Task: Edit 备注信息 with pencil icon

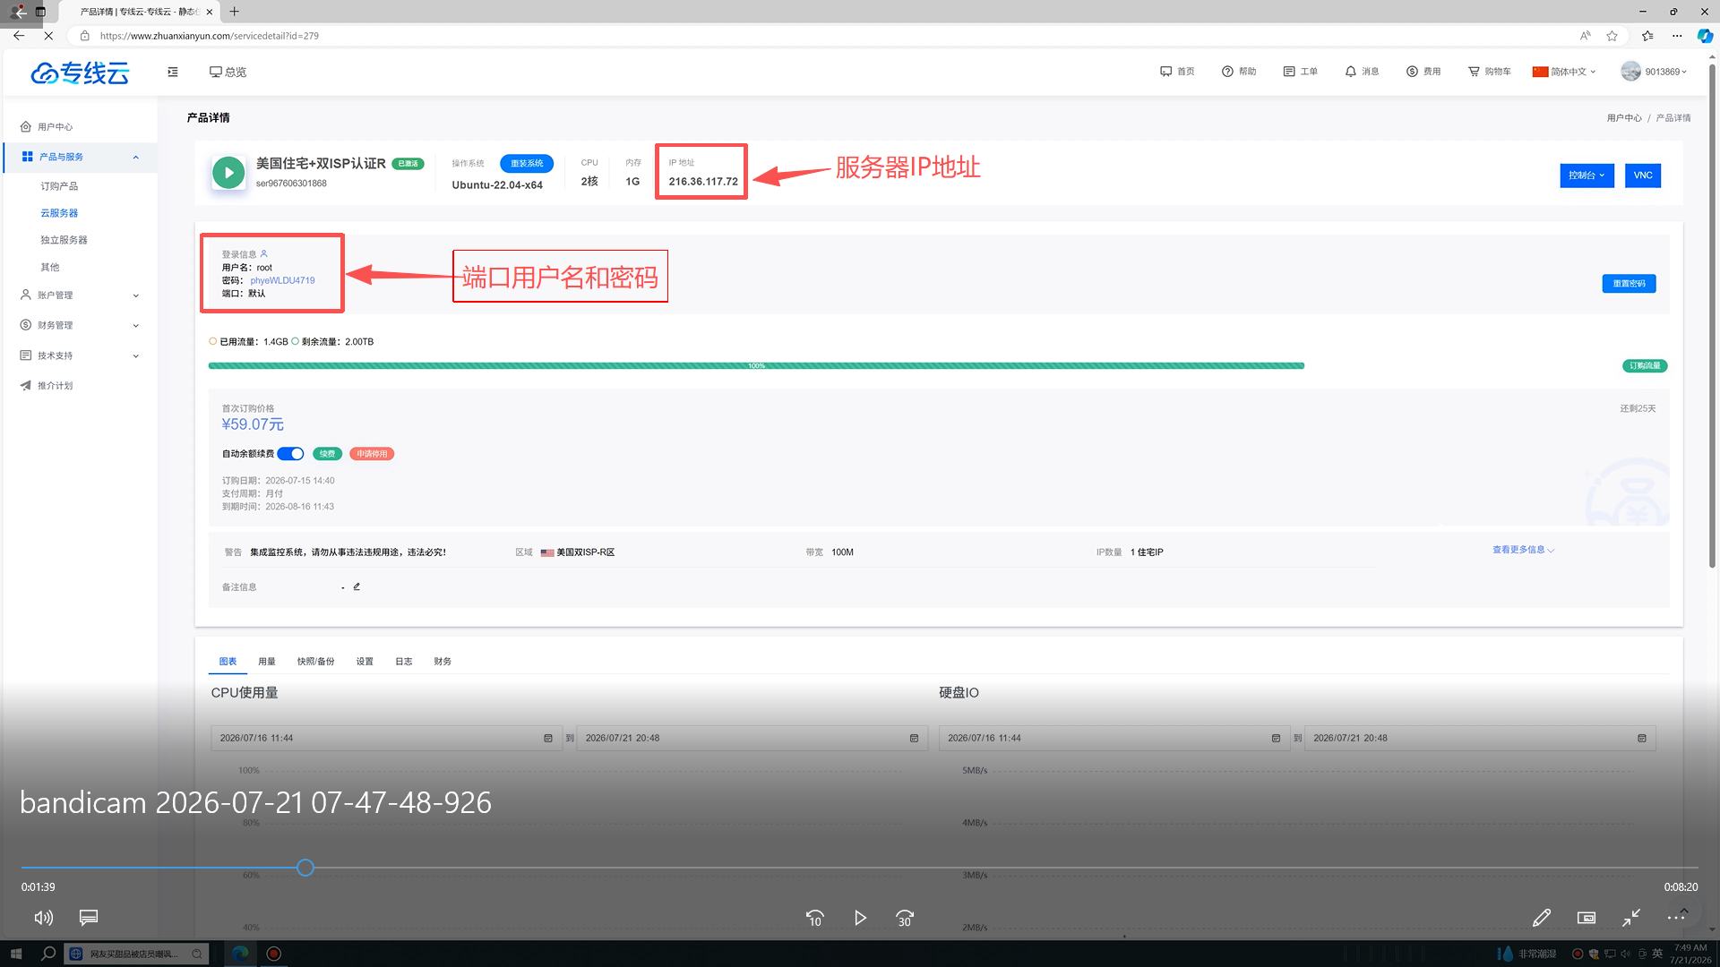Action: pos(357,586)
